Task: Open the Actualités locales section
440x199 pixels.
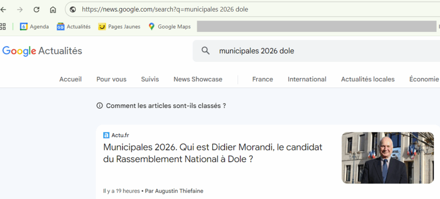Action: (x=367, y=79)
